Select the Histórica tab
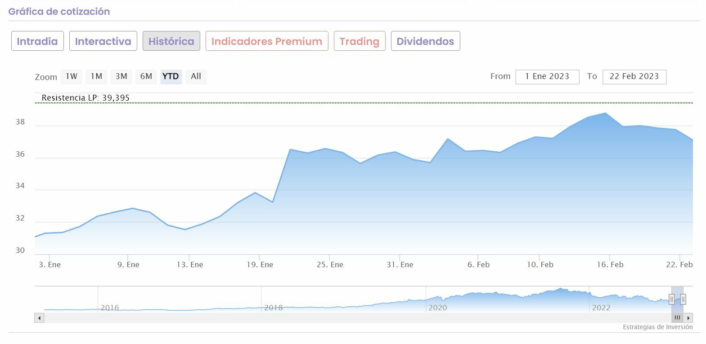This screenshot has height=344, width=706. coord(171,41)
